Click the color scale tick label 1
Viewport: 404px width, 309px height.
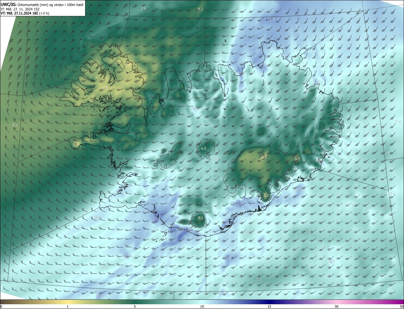pos(68,306)
